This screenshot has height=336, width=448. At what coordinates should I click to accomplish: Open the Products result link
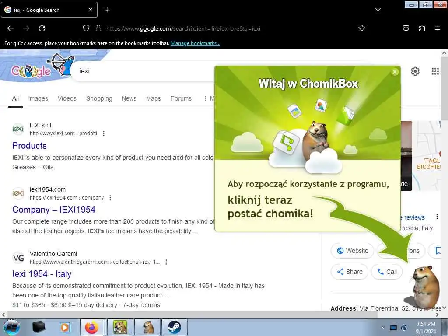click(29, 146)
